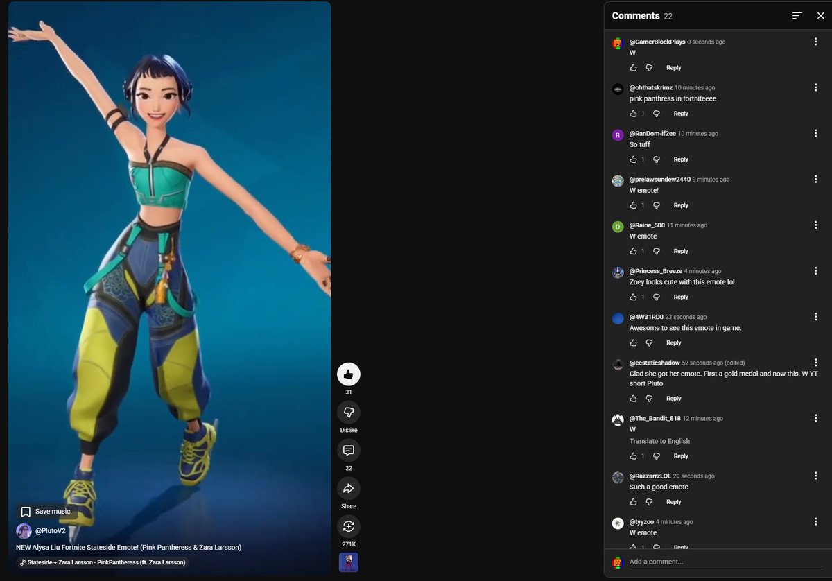Screen dimensions: 832x581
Task: Open @RanDom-if2ee purple R avatar
Action: (x=618, y=135)
